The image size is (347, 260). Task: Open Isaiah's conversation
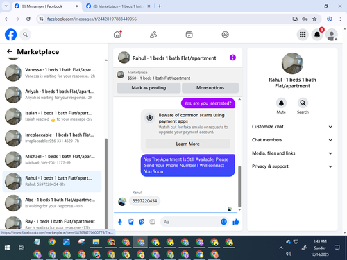(52, 116)
